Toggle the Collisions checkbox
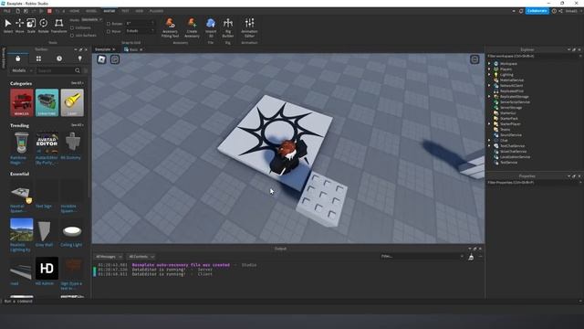This screenshot has width=584, height=329. [x=72, y=28]
